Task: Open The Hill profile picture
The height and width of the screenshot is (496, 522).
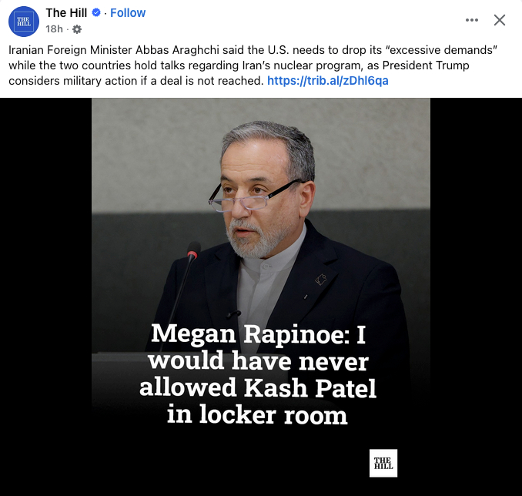Action: point(23,21)
